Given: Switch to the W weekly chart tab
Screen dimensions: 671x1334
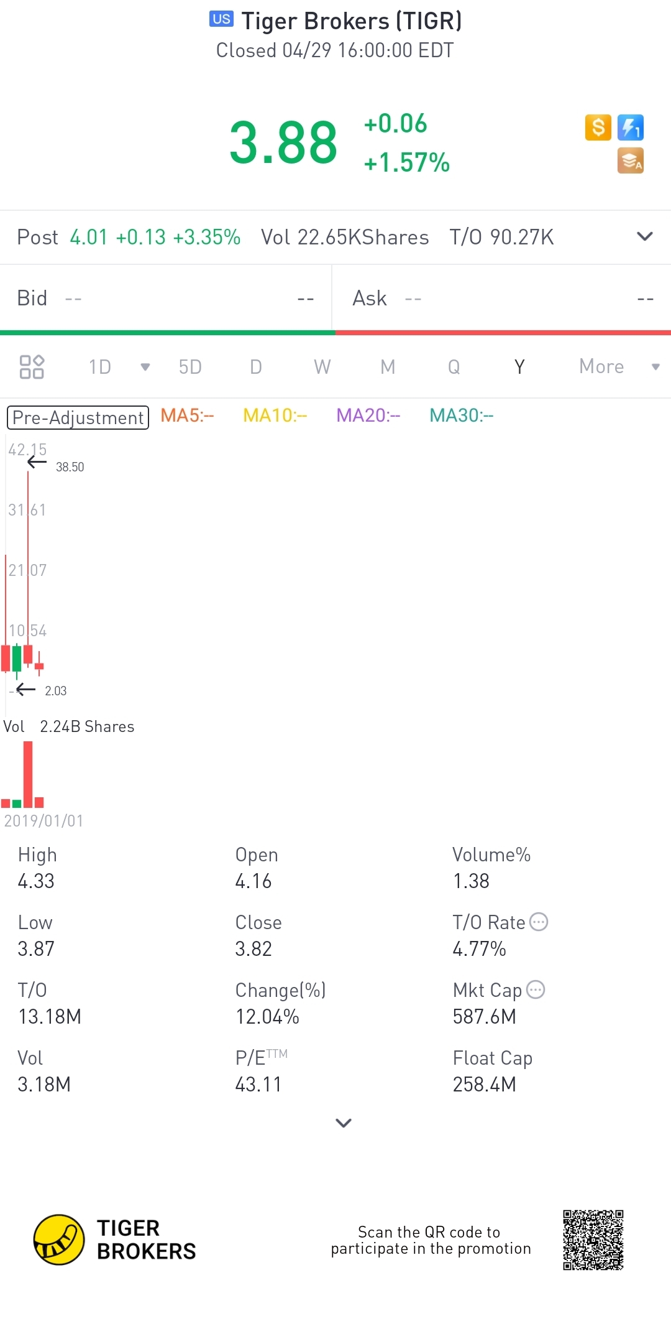Looking at the screenshot, I should click(x=322, y=367).
